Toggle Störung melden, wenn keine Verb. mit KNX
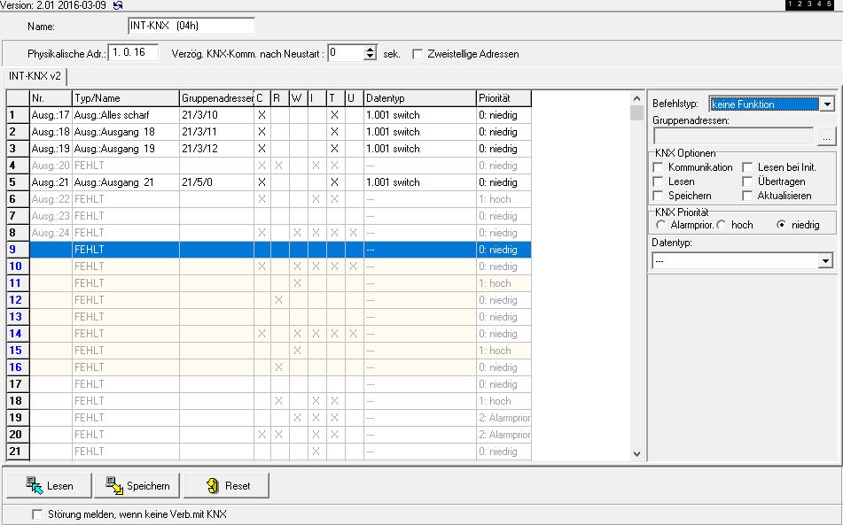Screen dimensions: 843x525 [37, 514]
